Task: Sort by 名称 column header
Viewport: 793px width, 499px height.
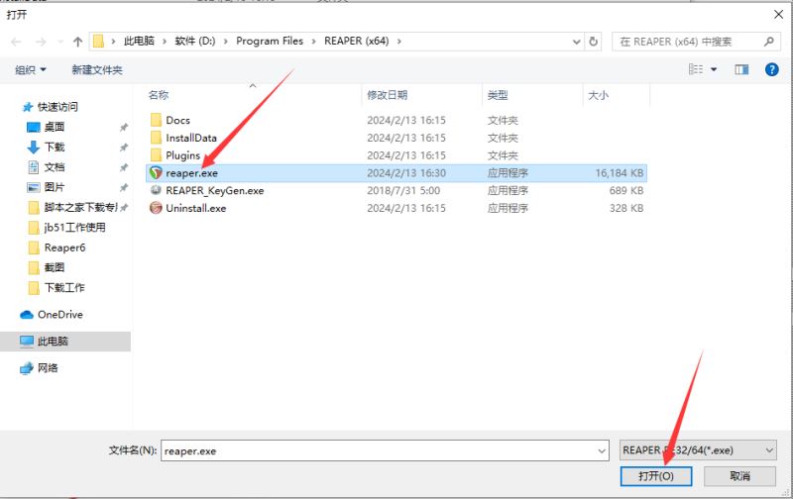Action: [x=159, y=95]
